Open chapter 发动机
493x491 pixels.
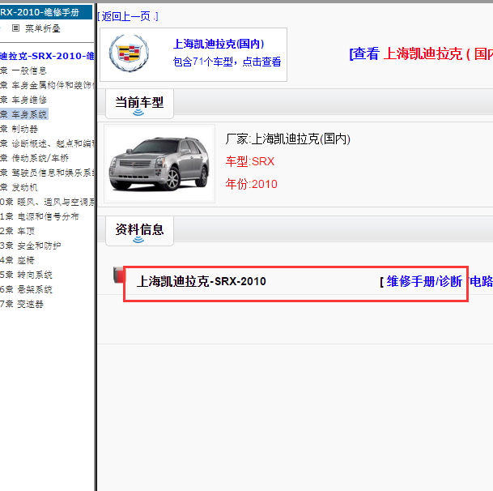pos(19,187)
